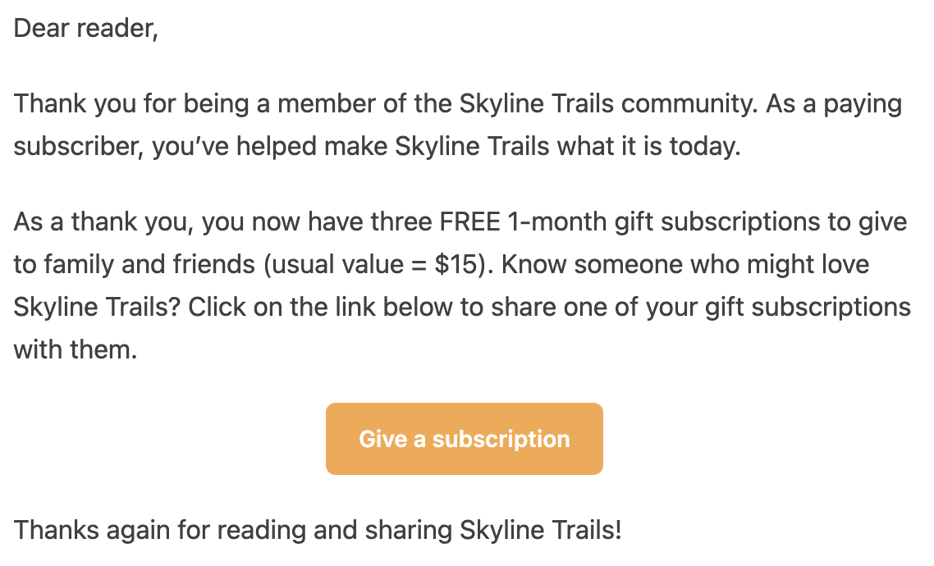Viewport: 934px width, 566px height.
Task: Click the $15 value text
Action: [460, 264]
